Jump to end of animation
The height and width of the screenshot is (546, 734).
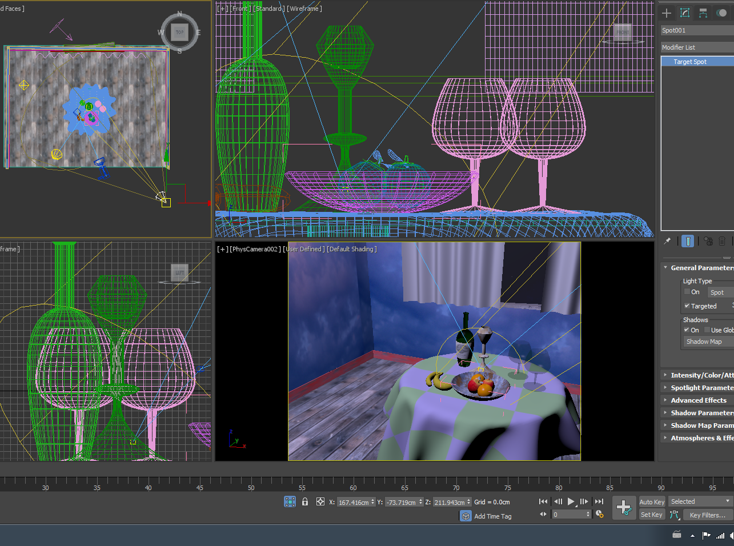coord(599,501)
